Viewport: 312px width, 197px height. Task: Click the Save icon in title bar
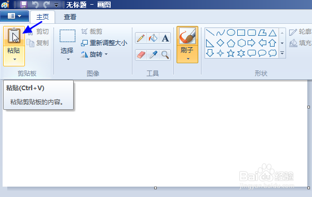[x=24, y=4]
